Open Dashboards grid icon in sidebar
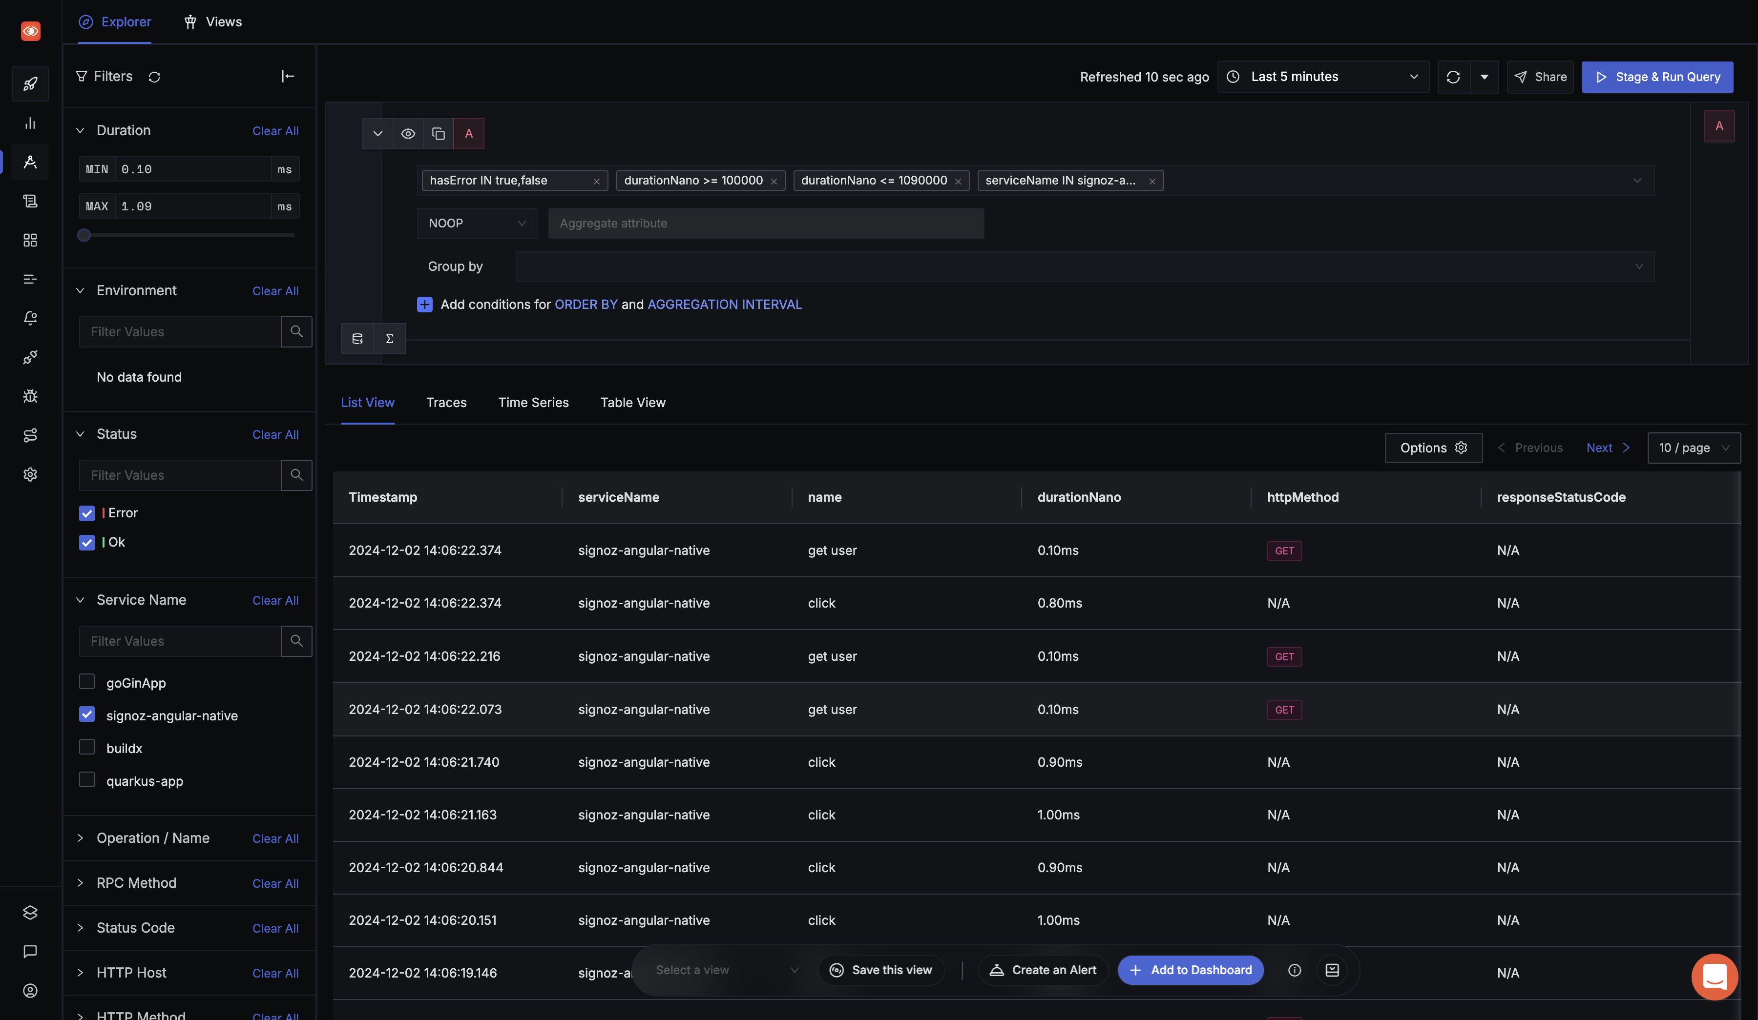This screenshot has height=1020, width=1758. [30, 241]
